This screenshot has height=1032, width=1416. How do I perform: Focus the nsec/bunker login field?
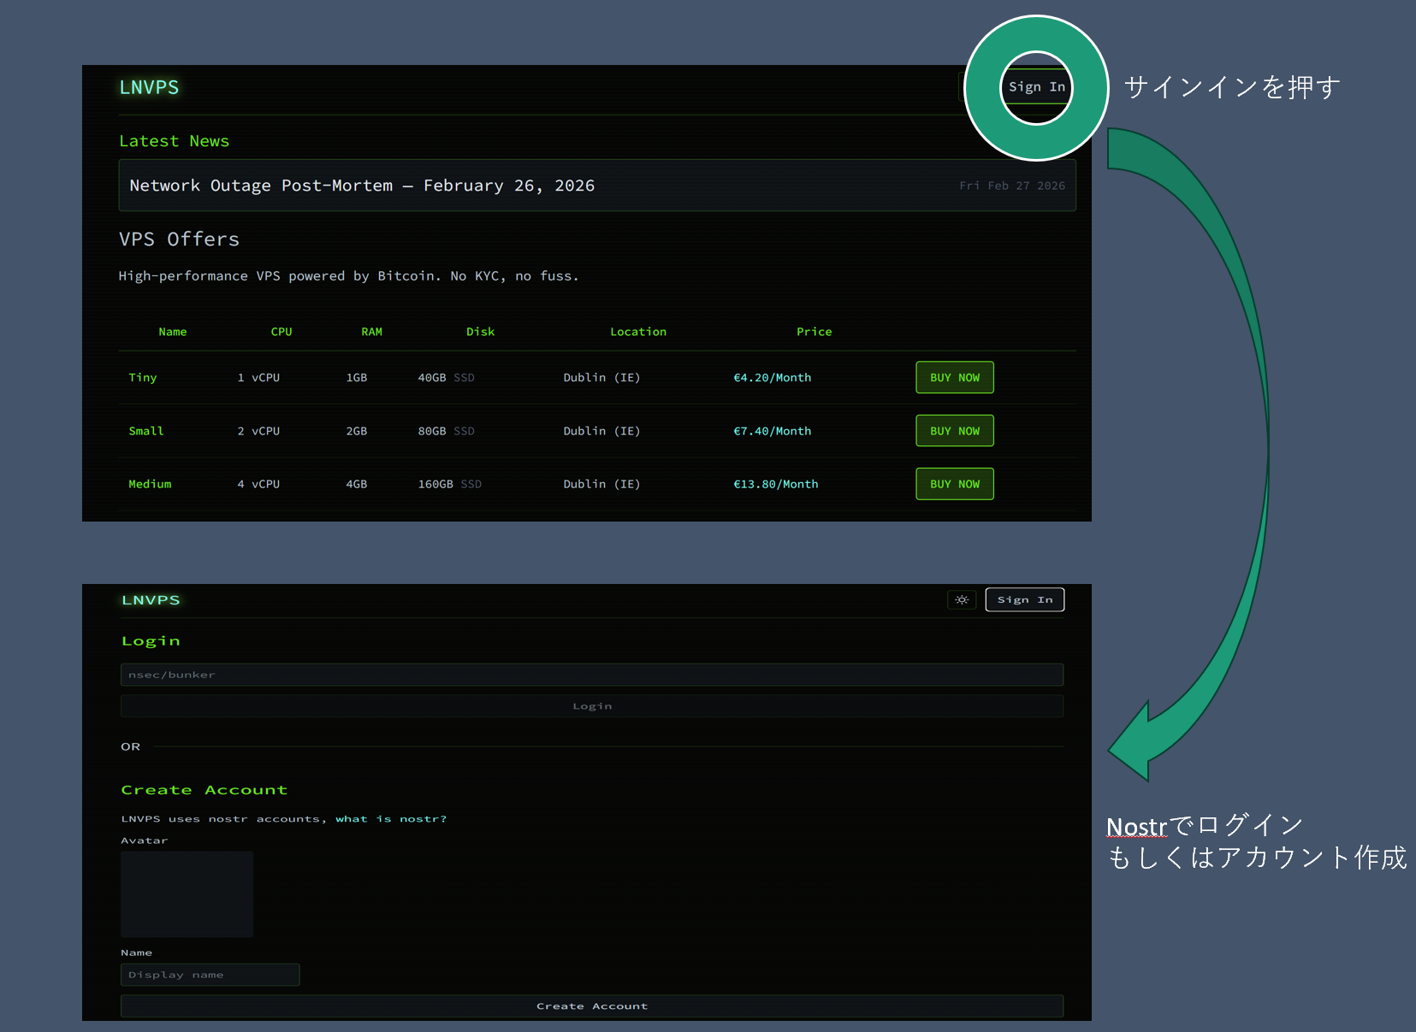click(x=591, y=675)
